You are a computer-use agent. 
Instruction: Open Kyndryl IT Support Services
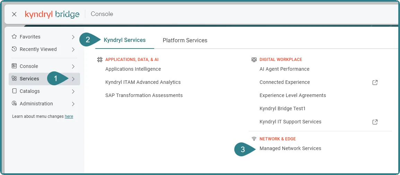[290, 122]
